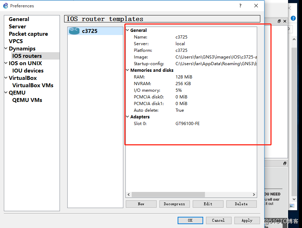Open the help question mark in title bar
This screenshot has width=302, height=228.
240,6
